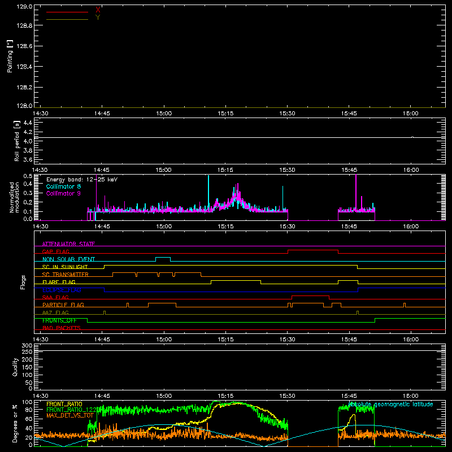Click the raised red SAA_FLAG segment
Viewport: 452px width, 452px height.
310,295
